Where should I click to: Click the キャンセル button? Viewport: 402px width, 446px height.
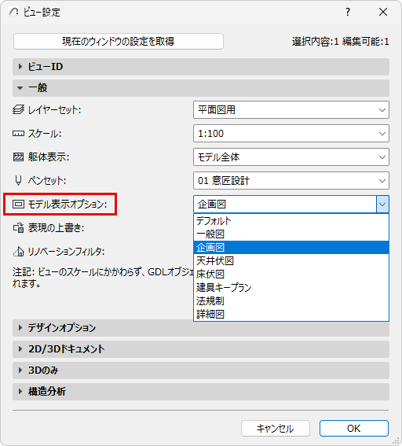276,429
